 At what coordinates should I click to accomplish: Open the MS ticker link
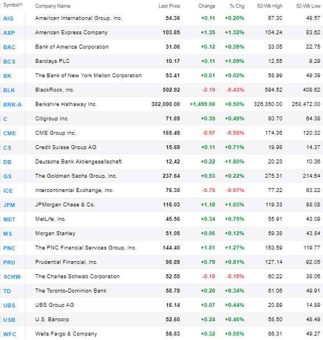7,234
